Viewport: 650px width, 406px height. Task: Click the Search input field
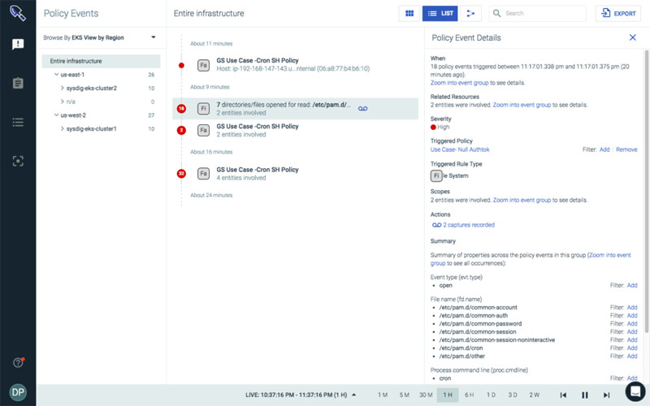coord(537,13)
